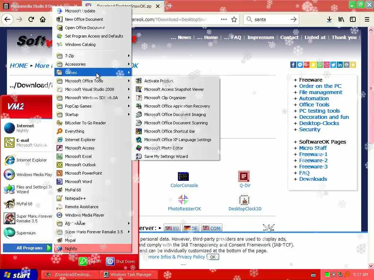The width and height of the screenshot is (374, 280).
Task: Click the Impressum navigation link
Action: tap(261, 38)
